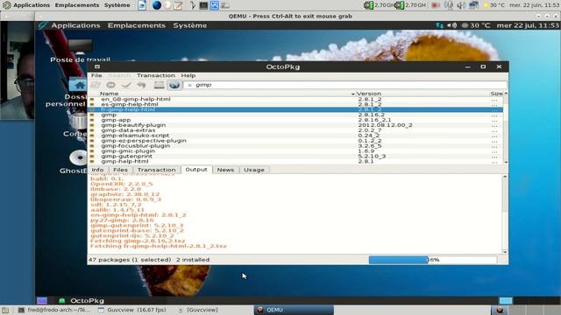Open the GhostBSD disc desktop icon
This screenshot has height=315, width=561.
pyautogui.click(x=79, y=157)
